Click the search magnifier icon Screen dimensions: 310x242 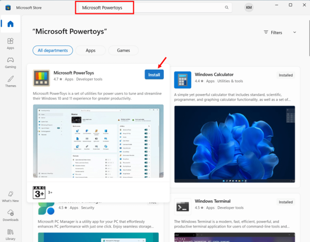pos(227,8)
